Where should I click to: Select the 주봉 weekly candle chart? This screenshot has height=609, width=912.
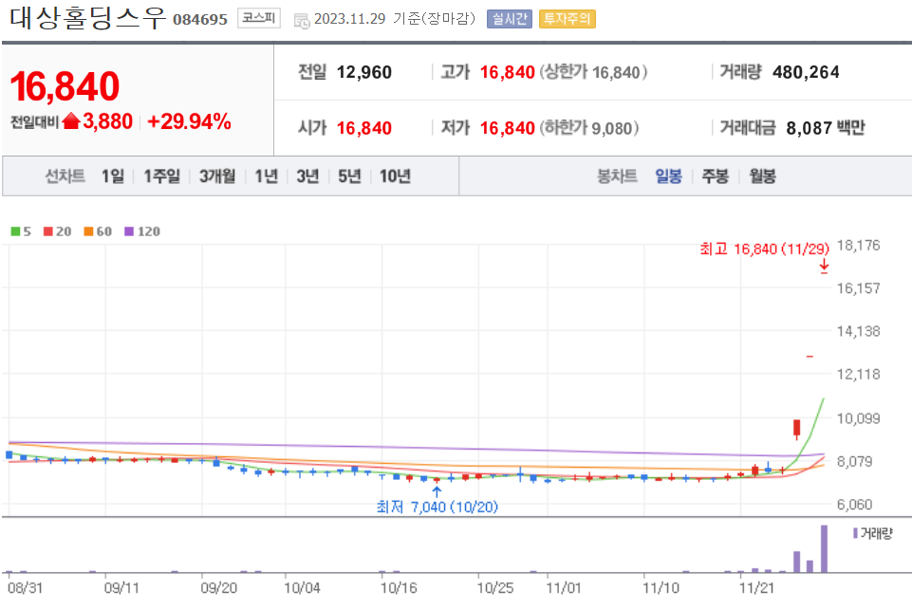716,176
